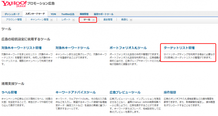Expand the 最適化 dropdown arrow

(x=131, y=20)
